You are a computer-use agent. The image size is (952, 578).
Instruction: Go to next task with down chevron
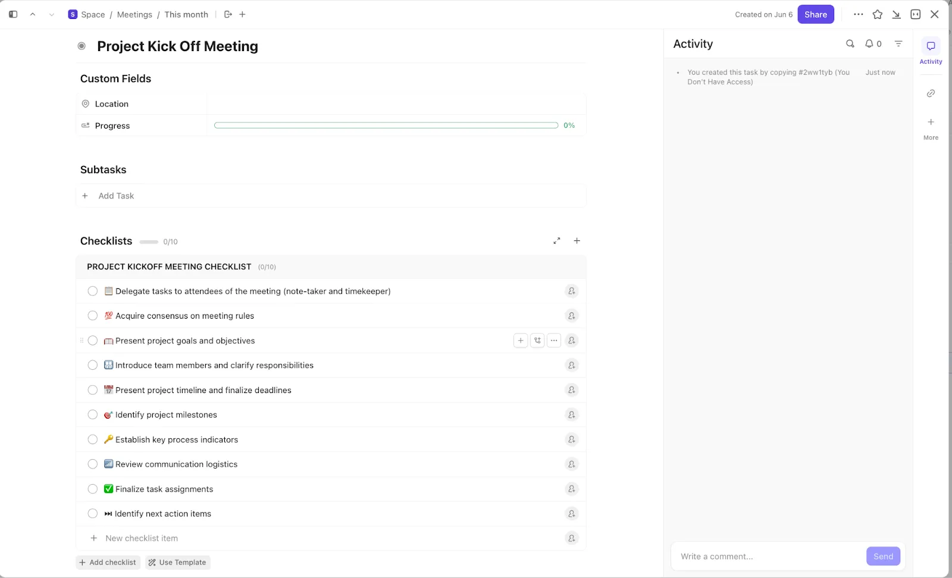tap(52, 14)
